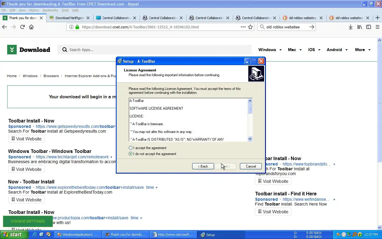This screenshot has width=382, height=239.
Task: Select I accept the agreement
Action: tap(147, 148)
